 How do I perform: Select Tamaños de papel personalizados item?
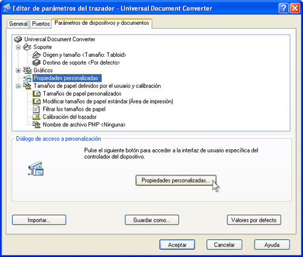click(x=82, y=94)
